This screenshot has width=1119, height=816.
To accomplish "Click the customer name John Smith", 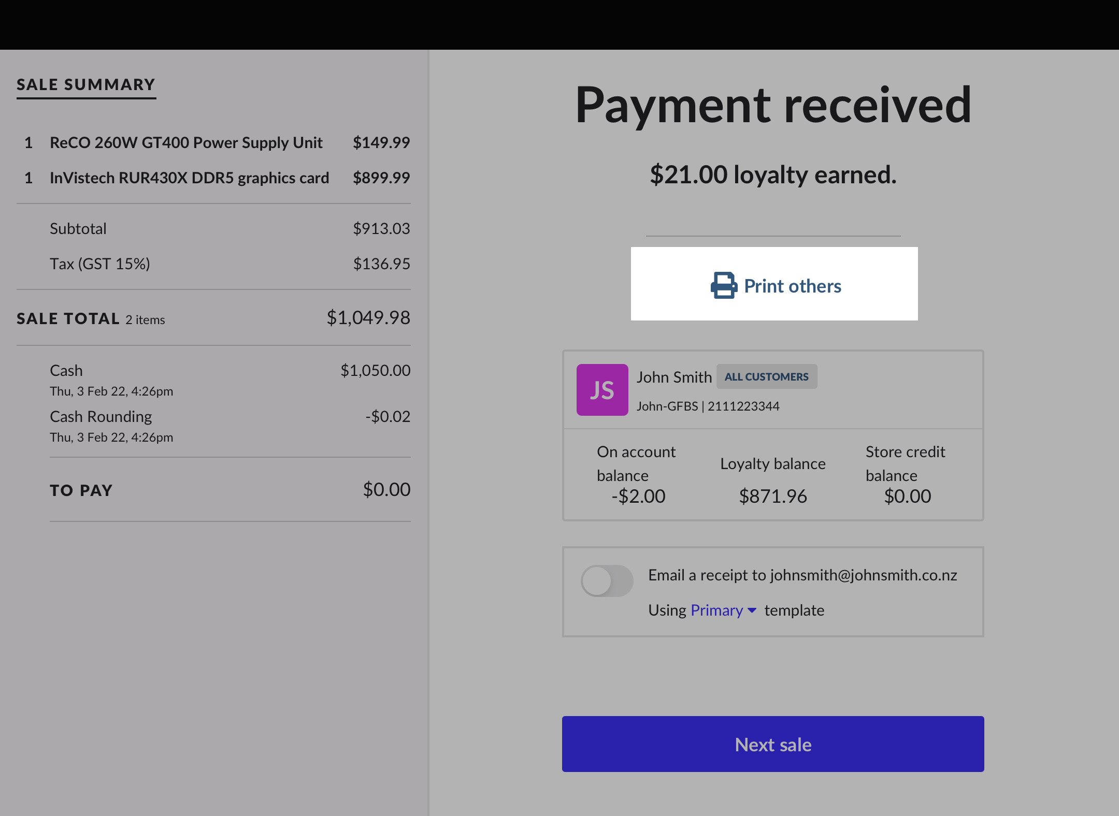I will (674, 377).
